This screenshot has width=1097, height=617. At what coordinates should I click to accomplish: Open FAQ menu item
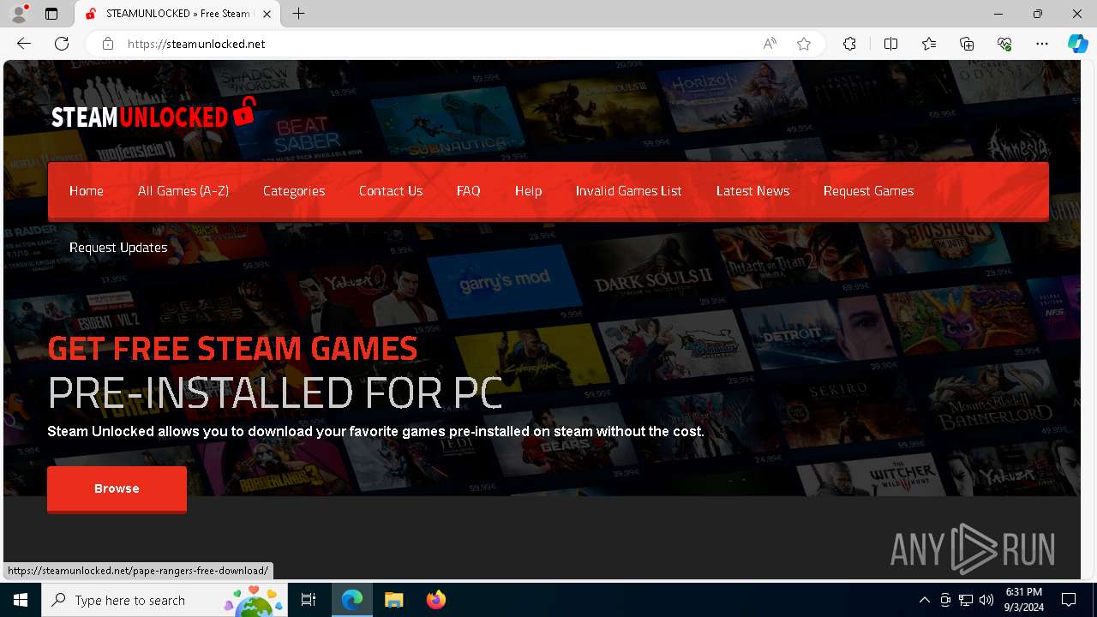point(469,191)
